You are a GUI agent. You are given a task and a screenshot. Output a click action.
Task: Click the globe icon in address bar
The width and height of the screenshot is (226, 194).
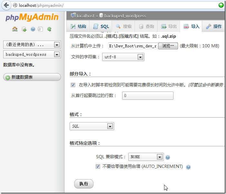click(15, 5)
